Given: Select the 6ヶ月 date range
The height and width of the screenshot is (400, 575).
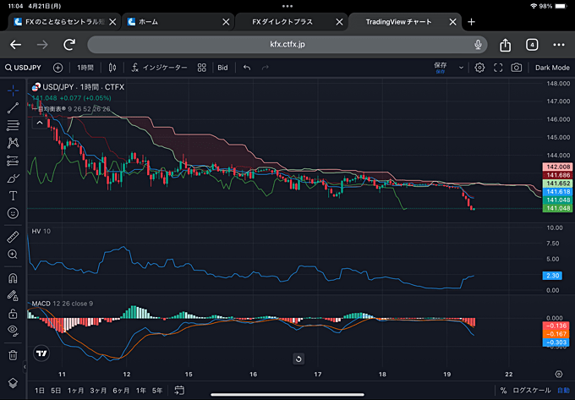Looking at the screenshot, I should coord(121,391).
